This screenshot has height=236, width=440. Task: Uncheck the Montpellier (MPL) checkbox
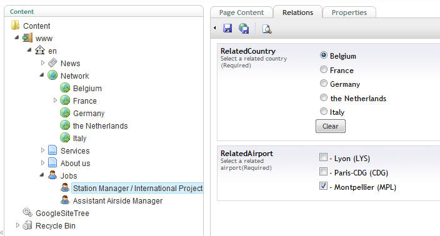(323, 186)
